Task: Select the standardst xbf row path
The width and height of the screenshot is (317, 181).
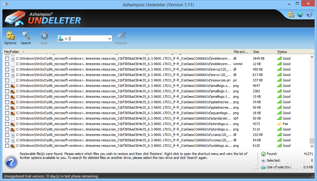Action: pos(123,118)
